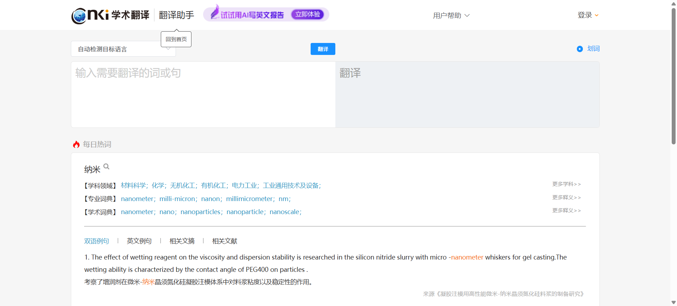The height and width of the screenshot is (306, 677).
Task: Click the flame icon next to 每日热词
Action: point(76,144)
